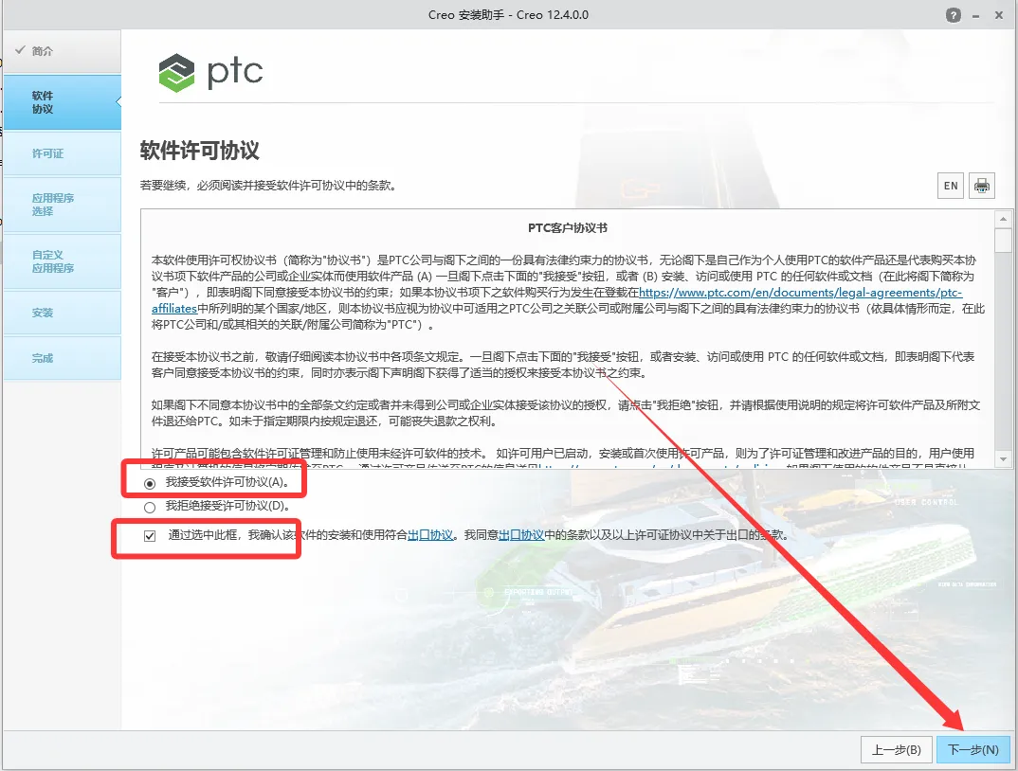The height and width of the screenshot is (771, 1018).
Task: Close the Creo installer window
Action: (998, 15)
